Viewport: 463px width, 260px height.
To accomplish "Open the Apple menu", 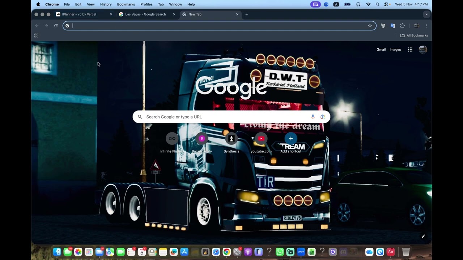I will 38,4.
